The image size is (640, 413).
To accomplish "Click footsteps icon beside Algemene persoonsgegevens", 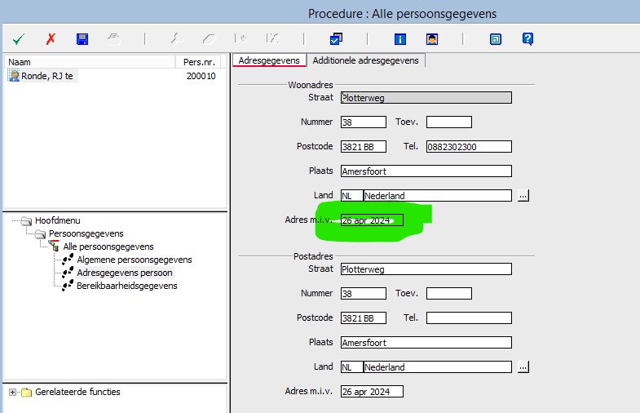I will (68, 260).
